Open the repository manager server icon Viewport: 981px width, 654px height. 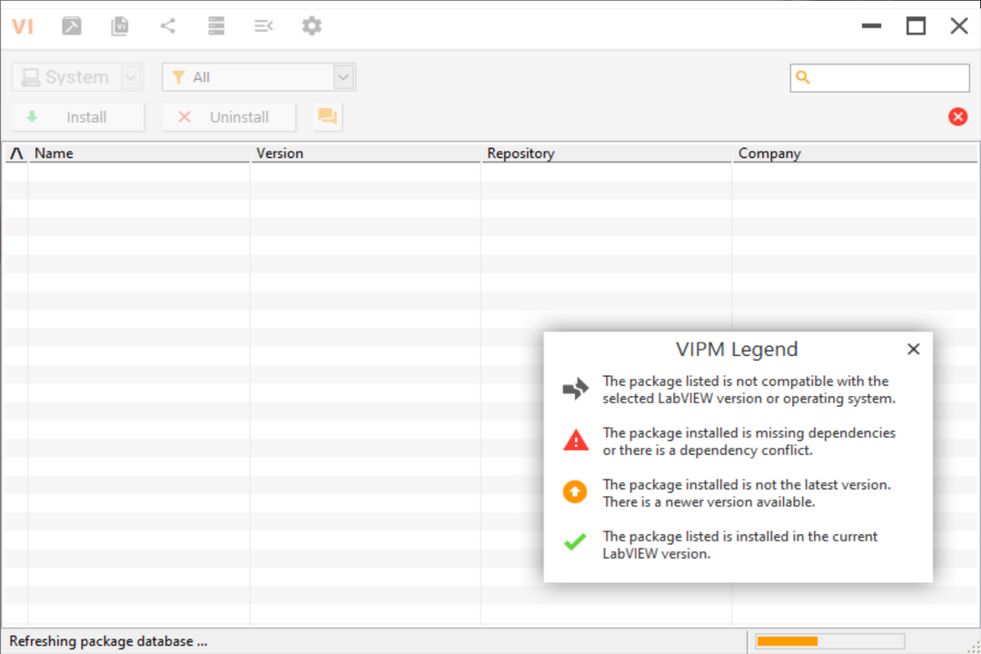click(216, 26)
